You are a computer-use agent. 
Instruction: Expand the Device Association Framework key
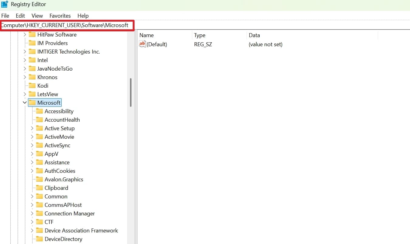pyautogui.click(x=32, y=230)
